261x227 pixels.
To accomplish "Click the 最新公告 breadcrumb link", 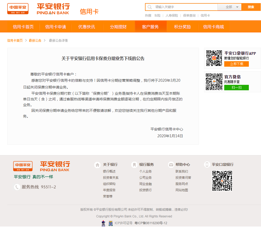I will click(35, 40).
